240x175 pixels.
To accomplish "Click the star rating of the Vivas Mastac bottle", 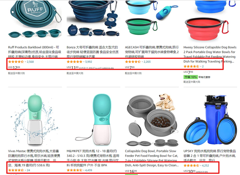I will pos(16,170).
